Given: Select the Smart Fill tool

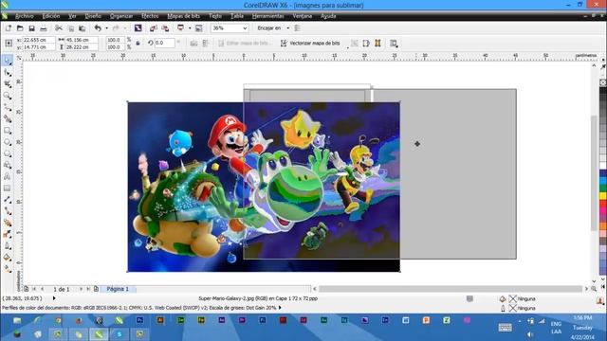Looking at the screenshot, I should pyautogui.click(x=8, y=118).
